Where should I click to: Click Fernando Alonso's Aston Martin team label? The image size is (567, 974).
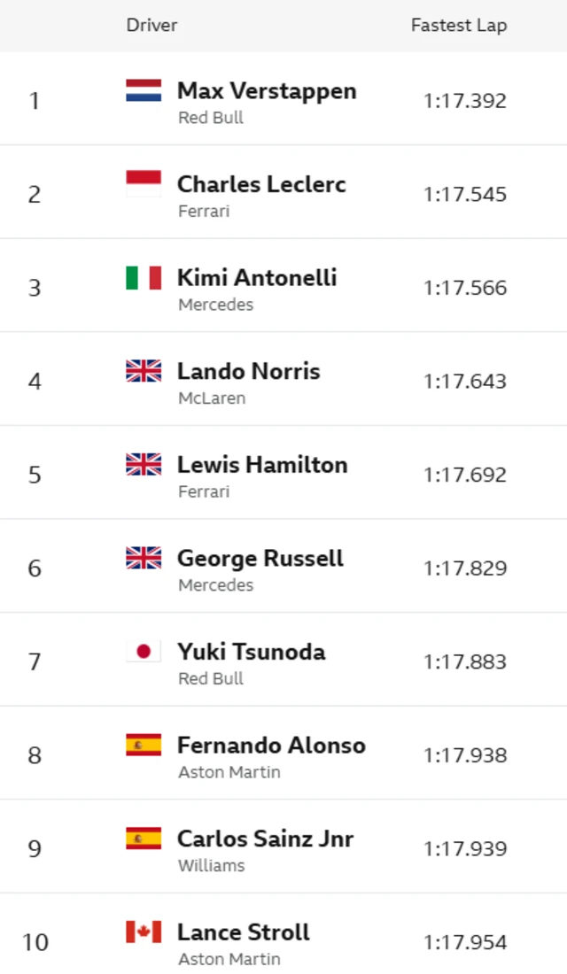tap(229, 772)
